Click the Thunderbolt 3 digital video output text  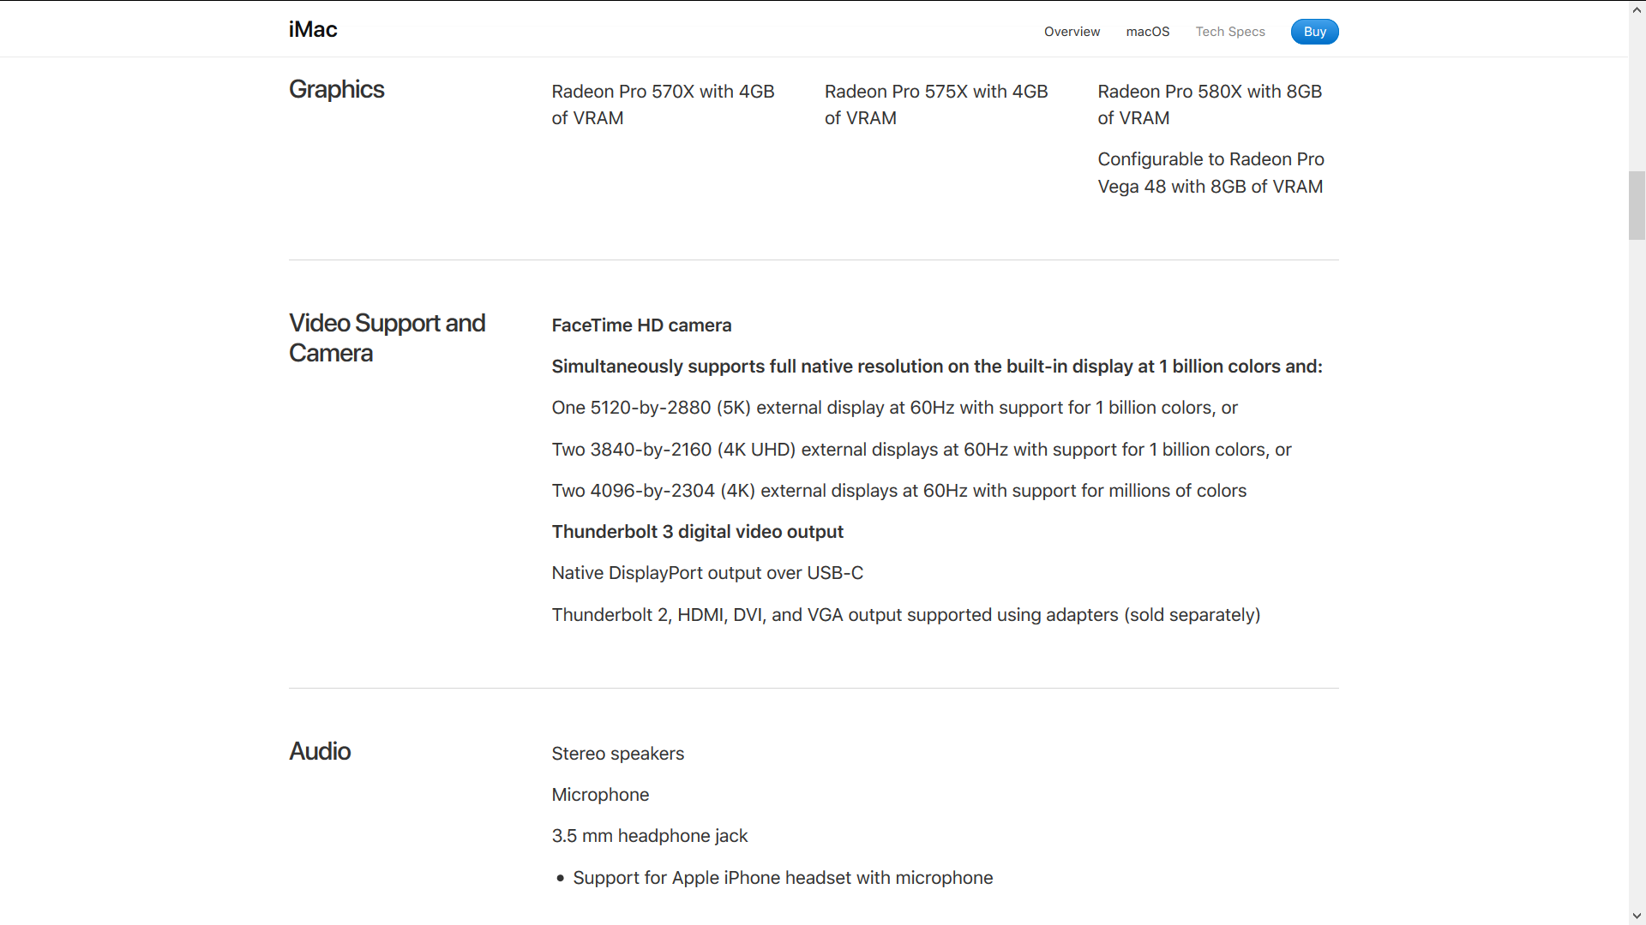[x=697, y=532]
